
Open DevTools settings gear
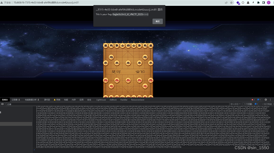(266, 100)
